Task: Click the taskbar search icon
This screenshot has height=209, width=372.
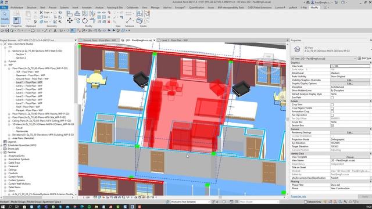Action: coord(10,207)
